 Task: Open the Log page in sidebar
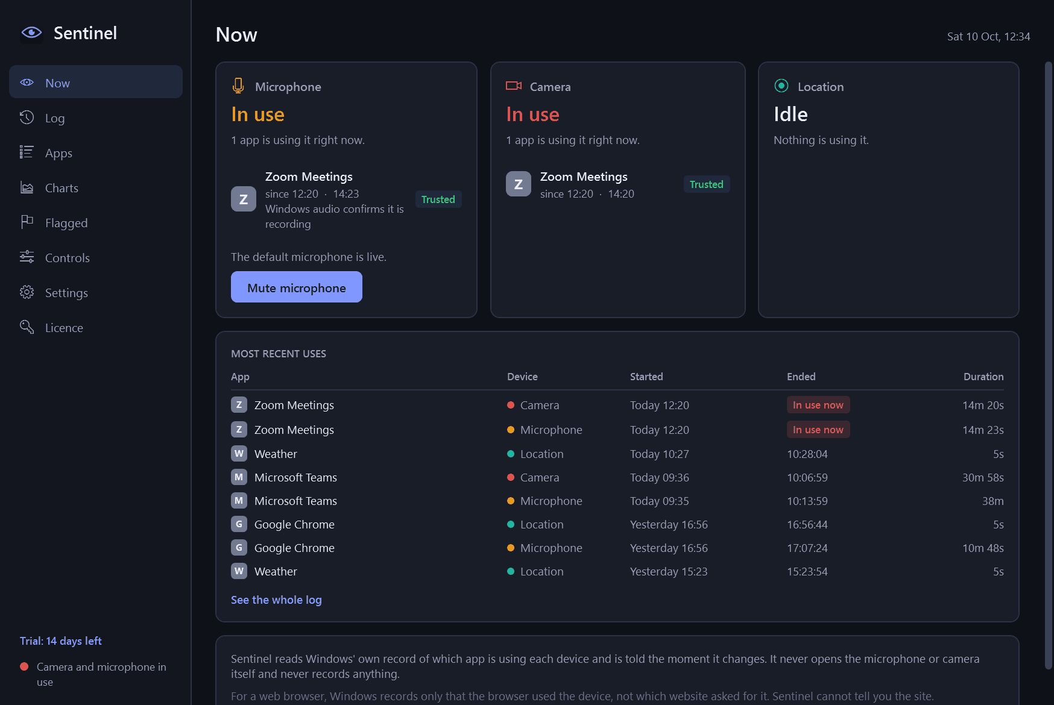point(96,117)
